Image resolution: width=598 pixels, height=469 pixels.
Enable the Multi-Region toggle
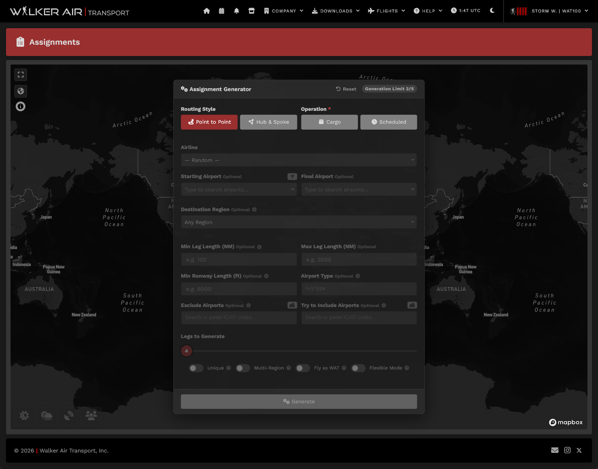243,368
